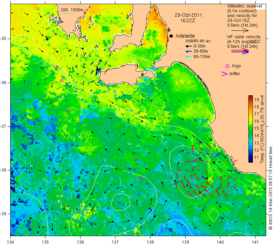This screenshot has height=246, width=273.
Task: Click the dark blue bottom of the colorbar
Action: point(250,160)
